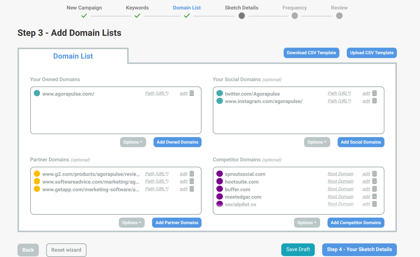This screenshot has width=420, height=257.
Task: Click teal dot beside www.agorapulse.com/
Action: click(x=37, y=93)
